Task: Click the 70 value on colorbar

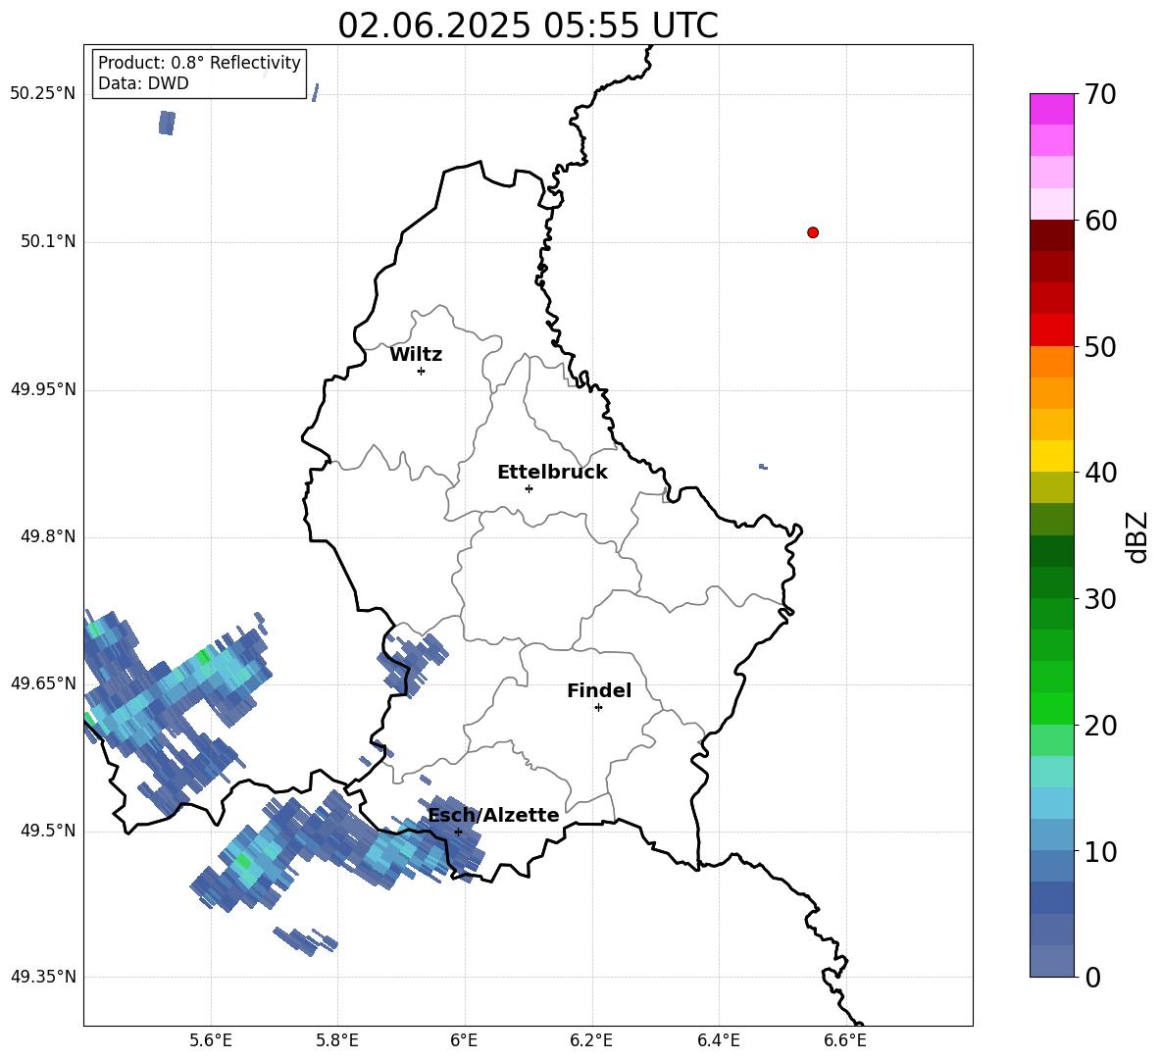Action: (x=1100, y=94)
